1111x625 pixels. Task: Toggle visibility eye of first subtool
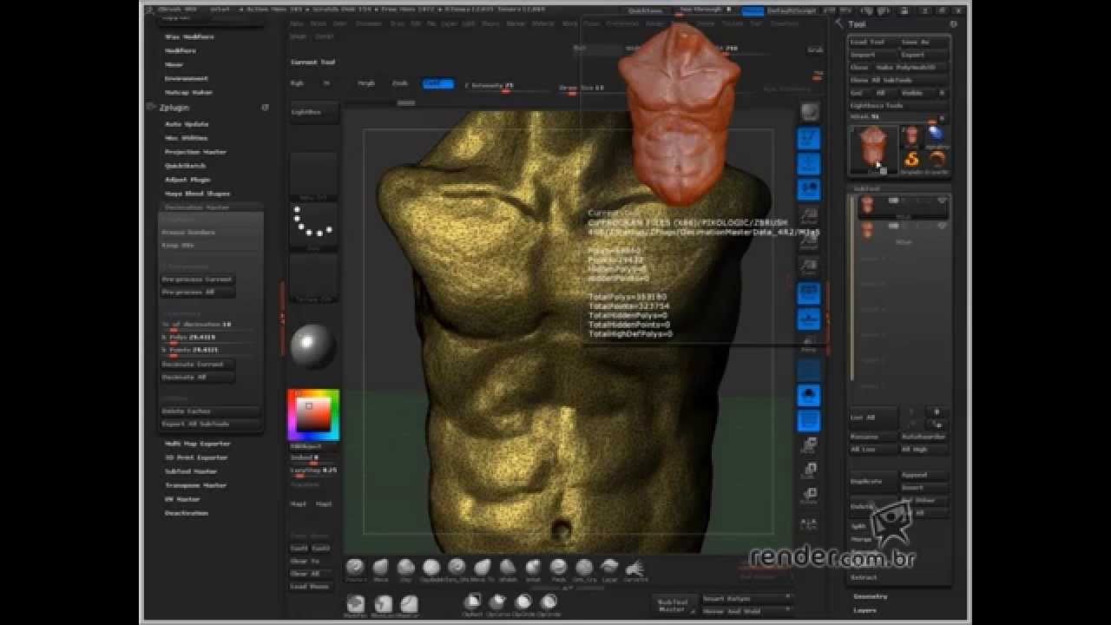(x=942, y=201)
